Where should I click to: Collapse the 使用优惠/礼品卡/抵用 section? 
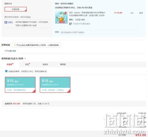[25, 58]
